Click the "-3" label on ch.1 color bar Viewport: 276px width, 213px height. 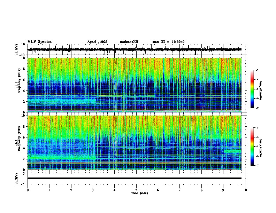(257, 70)
